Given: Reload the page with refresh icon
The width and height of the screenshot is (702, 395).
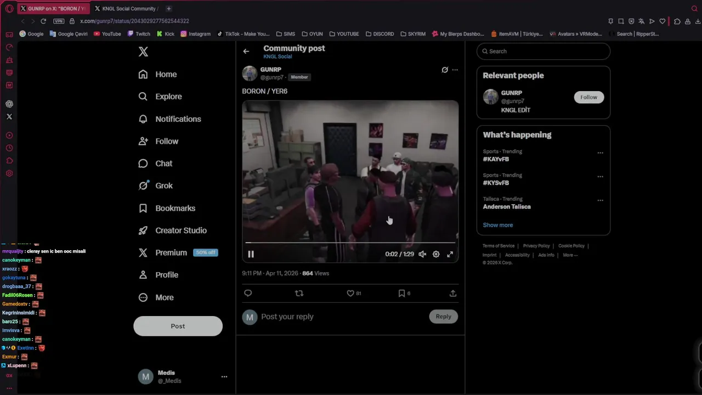Looking at the screenshot, I should pyautogui.click(x=43, y=21).
